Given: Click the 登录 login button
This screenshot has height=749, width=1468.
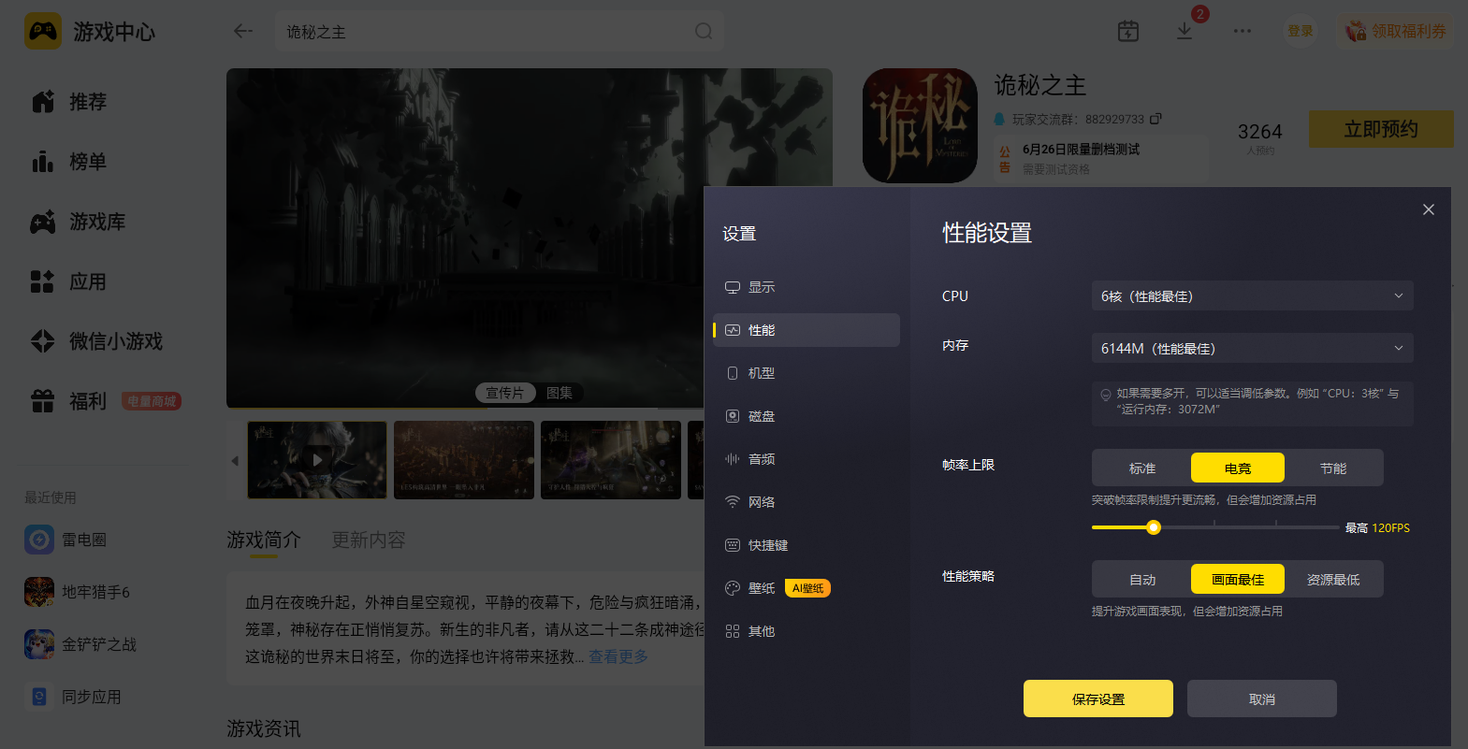Looking at the screenshot, I should click(x=1301, y=31).
